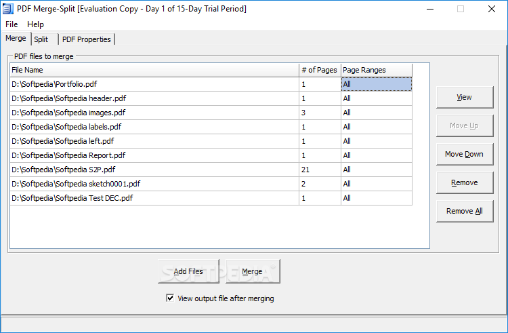Click the Remove All button
The image size is (508, 333).
tap(465, 212)
